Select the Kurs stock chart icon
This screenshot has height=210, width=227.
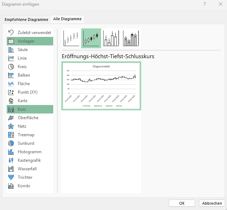pyautogui.click(x=11, y=109)
